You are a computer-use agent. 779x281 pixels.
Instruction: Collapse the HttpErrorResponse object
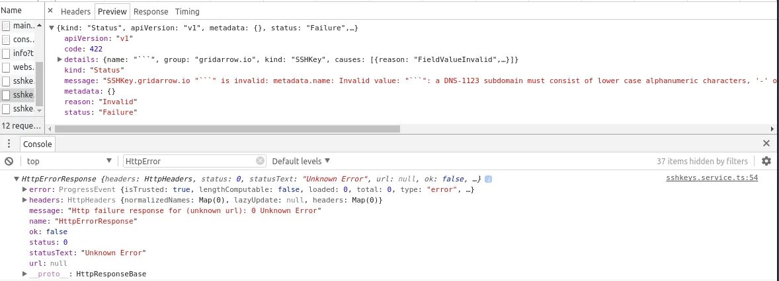[x=17, y=179]
